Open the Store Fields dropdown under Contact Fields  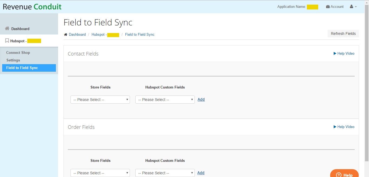100,100
